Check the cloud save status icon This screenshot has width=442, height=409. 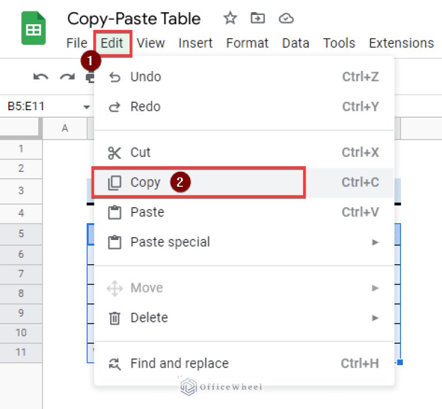(286, 18)
